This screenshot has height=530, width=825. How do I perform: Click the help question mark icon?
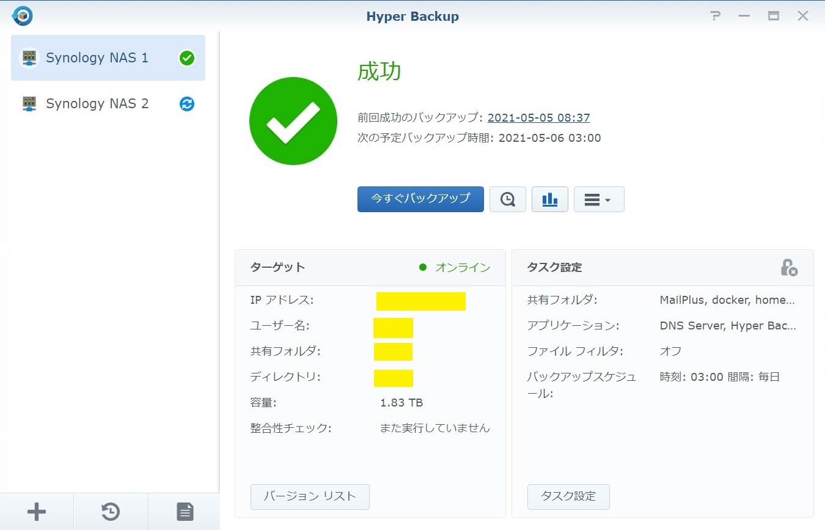pos(715,17)
